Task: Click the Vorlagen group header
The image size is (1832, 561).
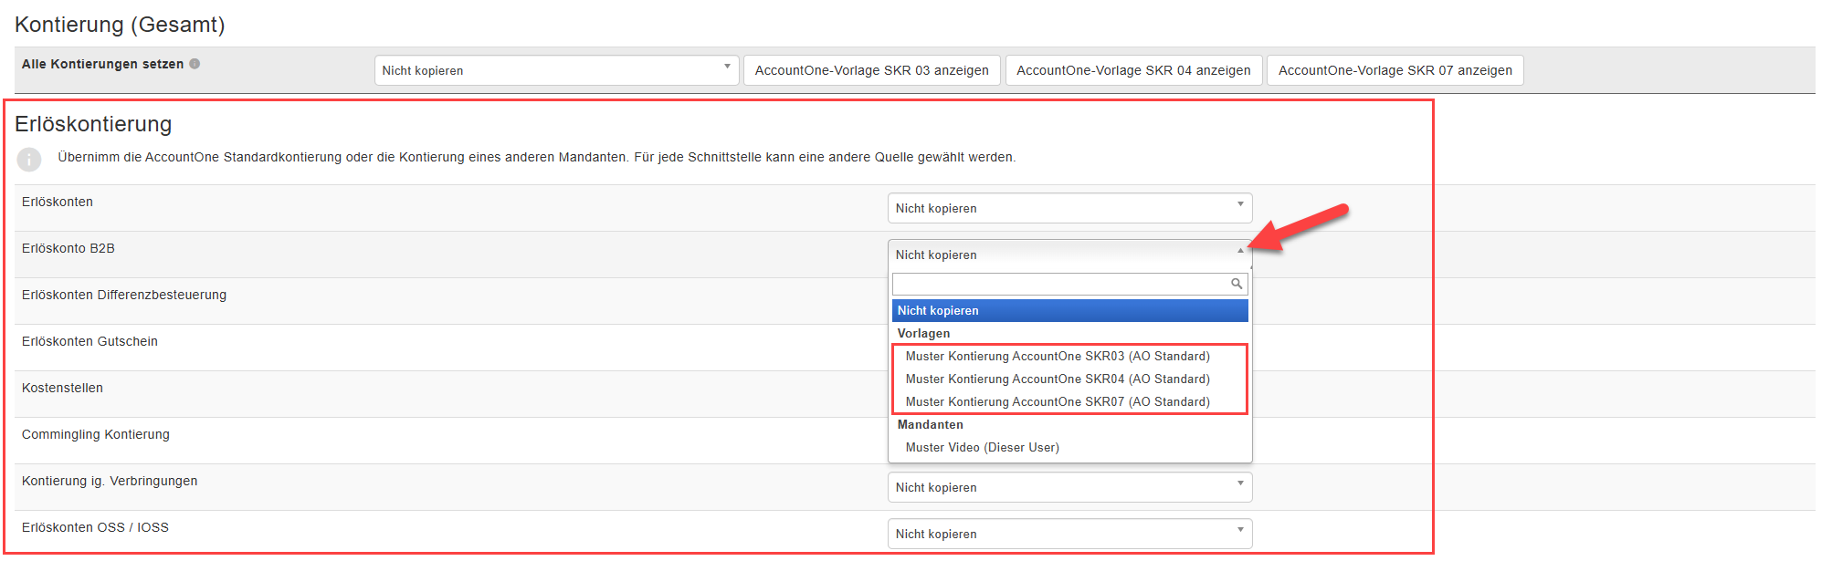Action: pyautogui.click(x=923, y=334)
